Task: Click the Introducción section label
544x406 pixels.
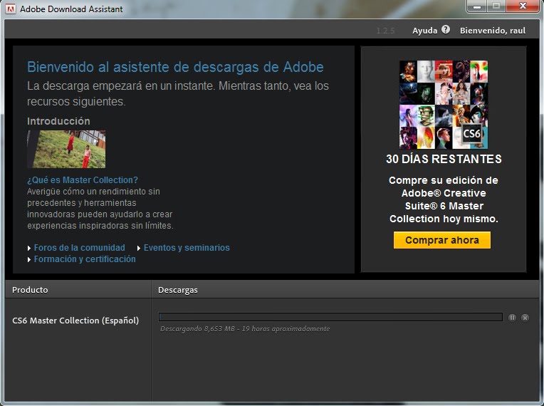Action: point(58,121)
